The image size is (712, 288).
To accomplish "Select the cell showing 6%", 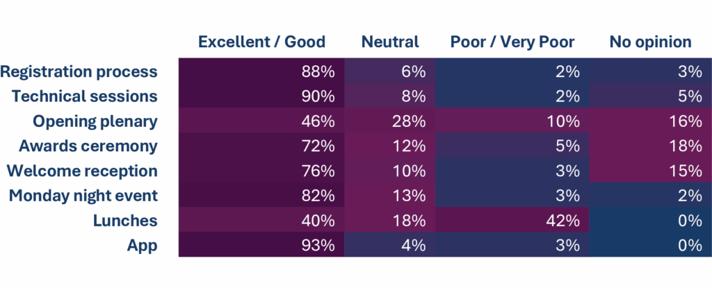I will [390, 71].
